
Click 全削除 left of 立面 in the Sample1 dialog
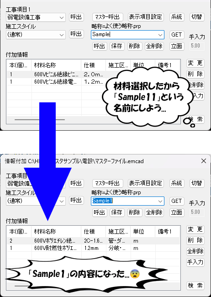(154, 212)
